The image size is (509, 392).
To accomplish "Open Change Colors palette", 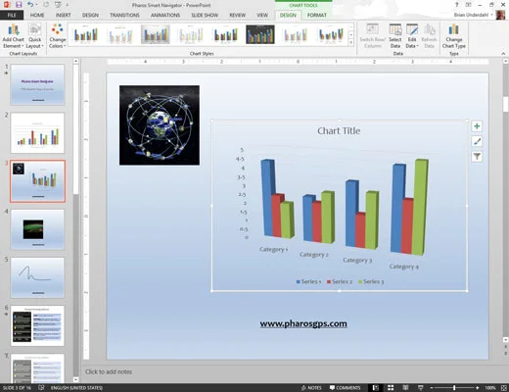I will click(x=58, y=36).
